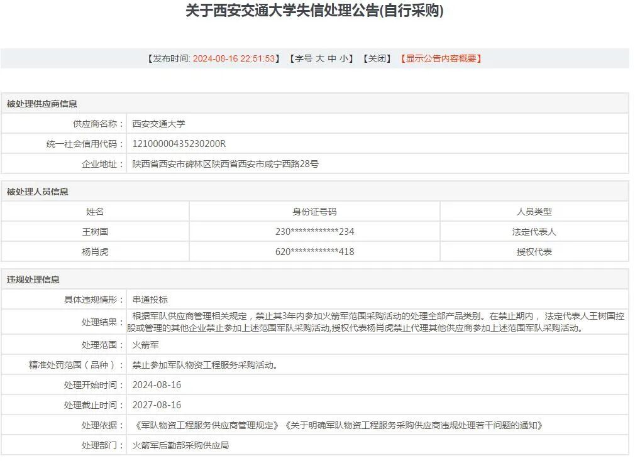
Task: Click the 军队物资工程服务供应商管理规定 basis text
Action: point(207,425)
